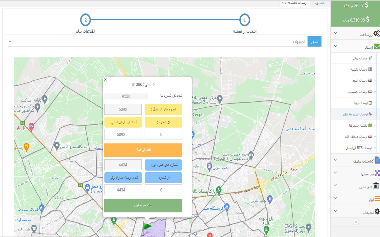Click the green باغ بانوان طلوع map pin
Image resolution: width=380 pixels, height=237 pixels.
(x=266, y=230)
